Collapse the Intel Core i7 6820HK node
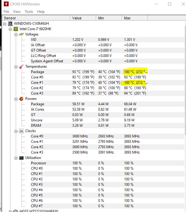The height and width of the screenshot is (212, 186). coord(10,29)
